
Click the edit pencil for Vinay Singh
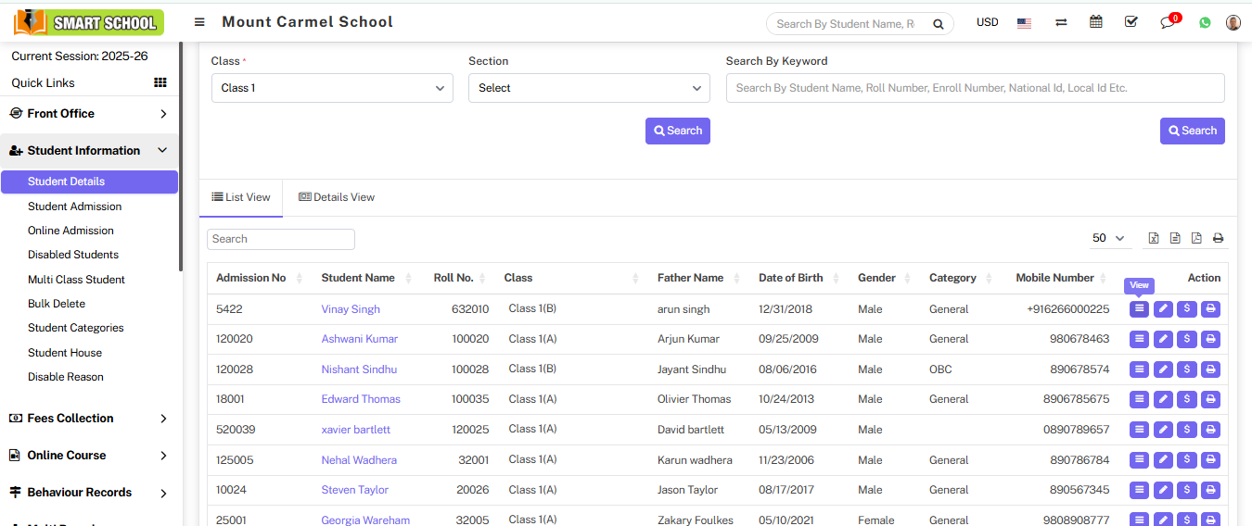[x=1163, y=309]
